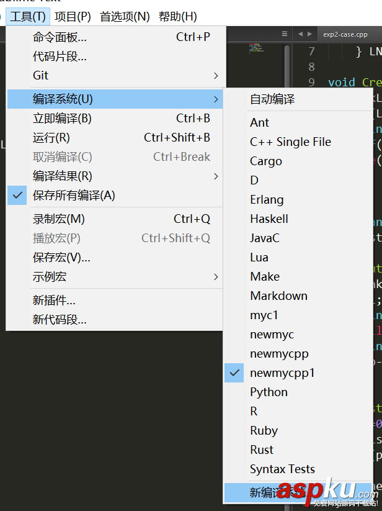Click the code minimap preview
This screenshot has height=511, width=382.
256,48
